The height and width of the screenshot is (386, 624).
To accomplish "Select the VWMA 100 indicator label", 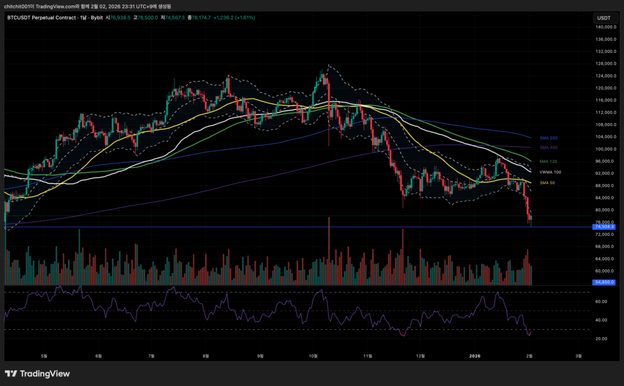I will coord(550,173).
